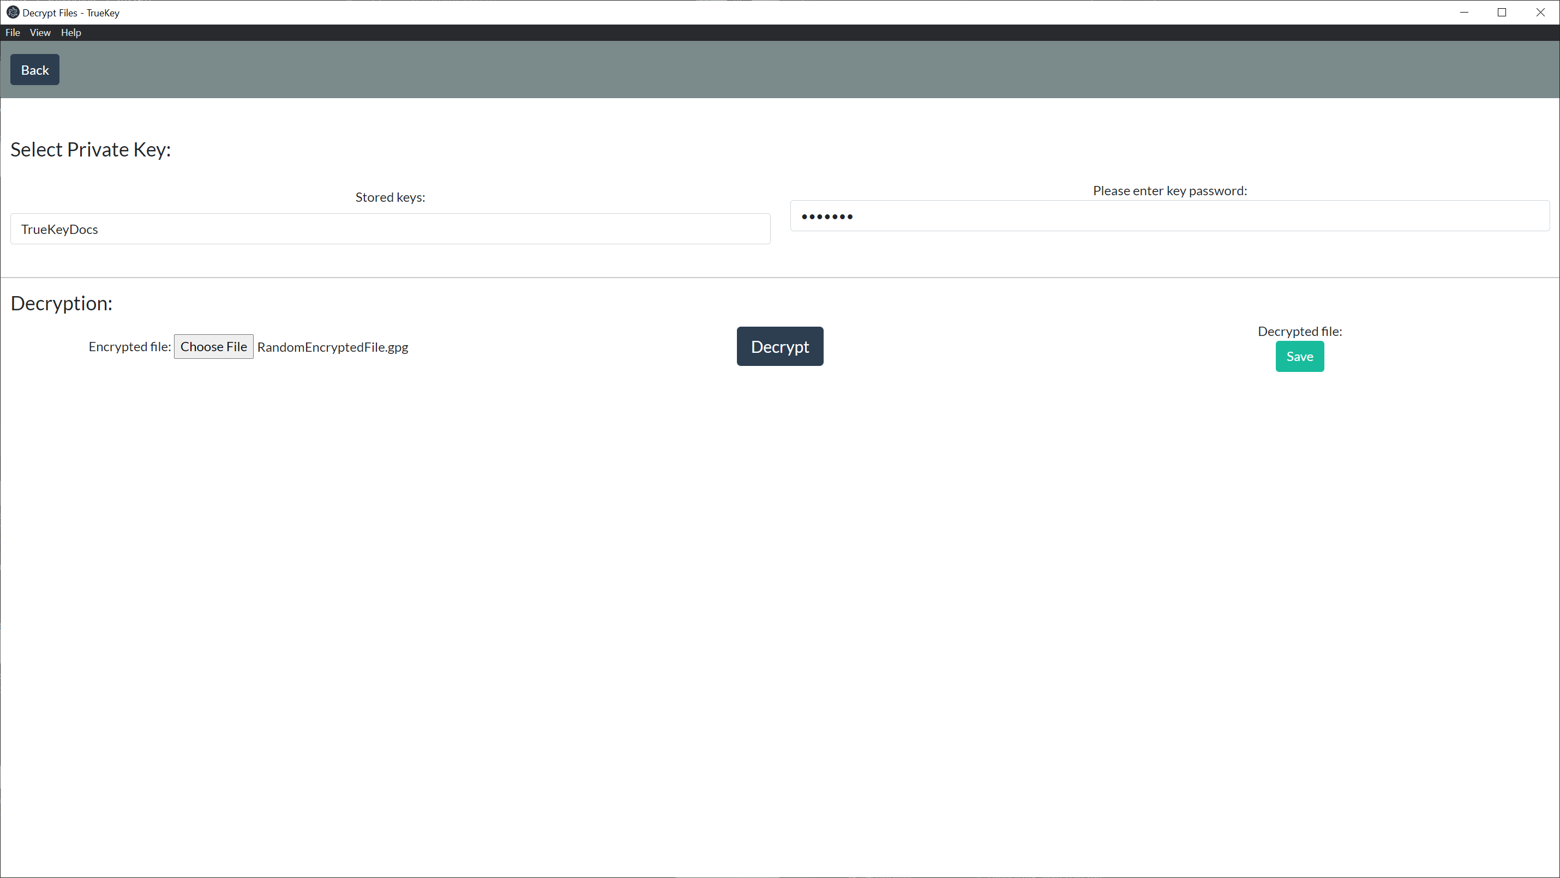Image resolution: width=1560 pixels, height=878 pixels.
Task: Select TrueKeyDocs from stored keys
Action: coord(59,229)
